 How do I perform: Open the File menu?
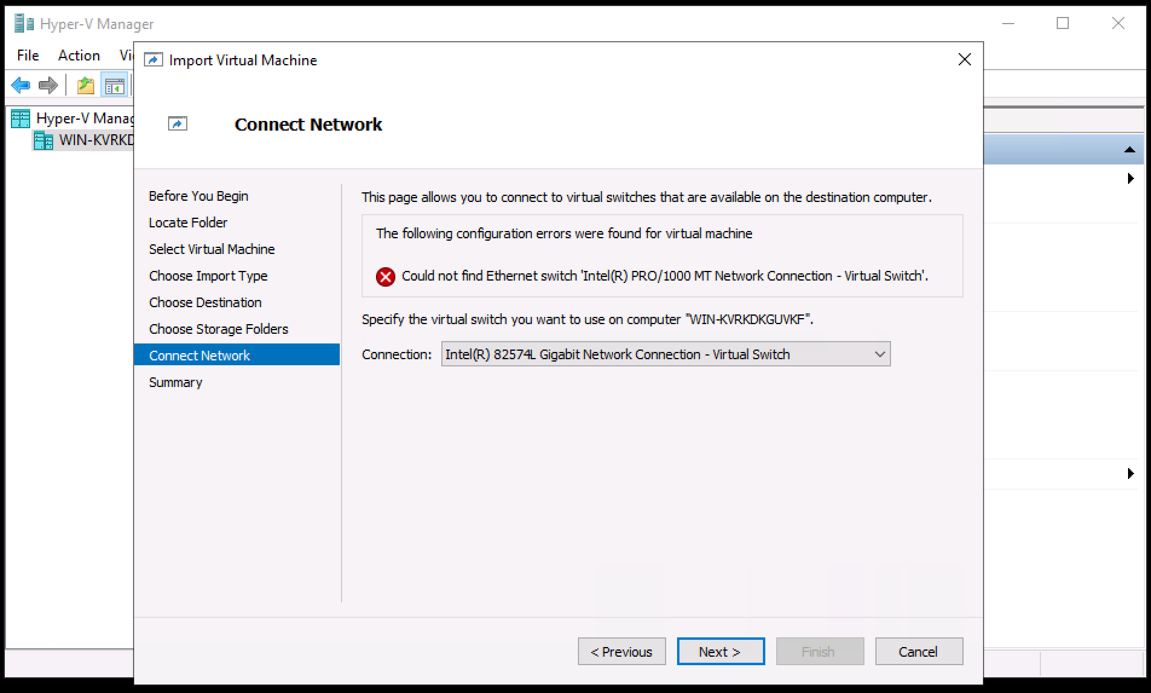[27, 55]
